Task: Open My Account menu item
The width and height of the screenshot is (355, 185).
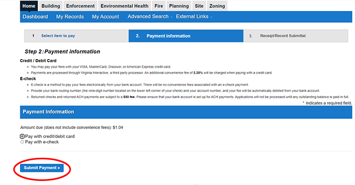Action: [x=105, y=17]
